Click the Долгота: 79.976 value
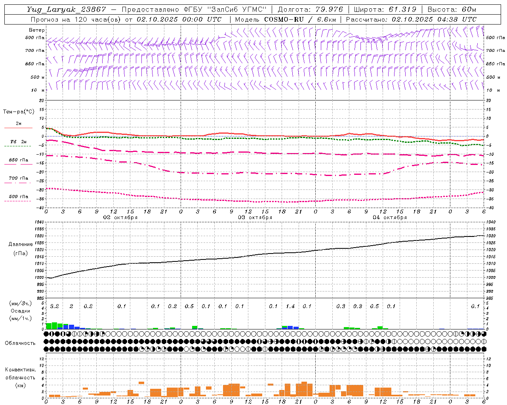 pyautogui.click(x=311, y=9)
